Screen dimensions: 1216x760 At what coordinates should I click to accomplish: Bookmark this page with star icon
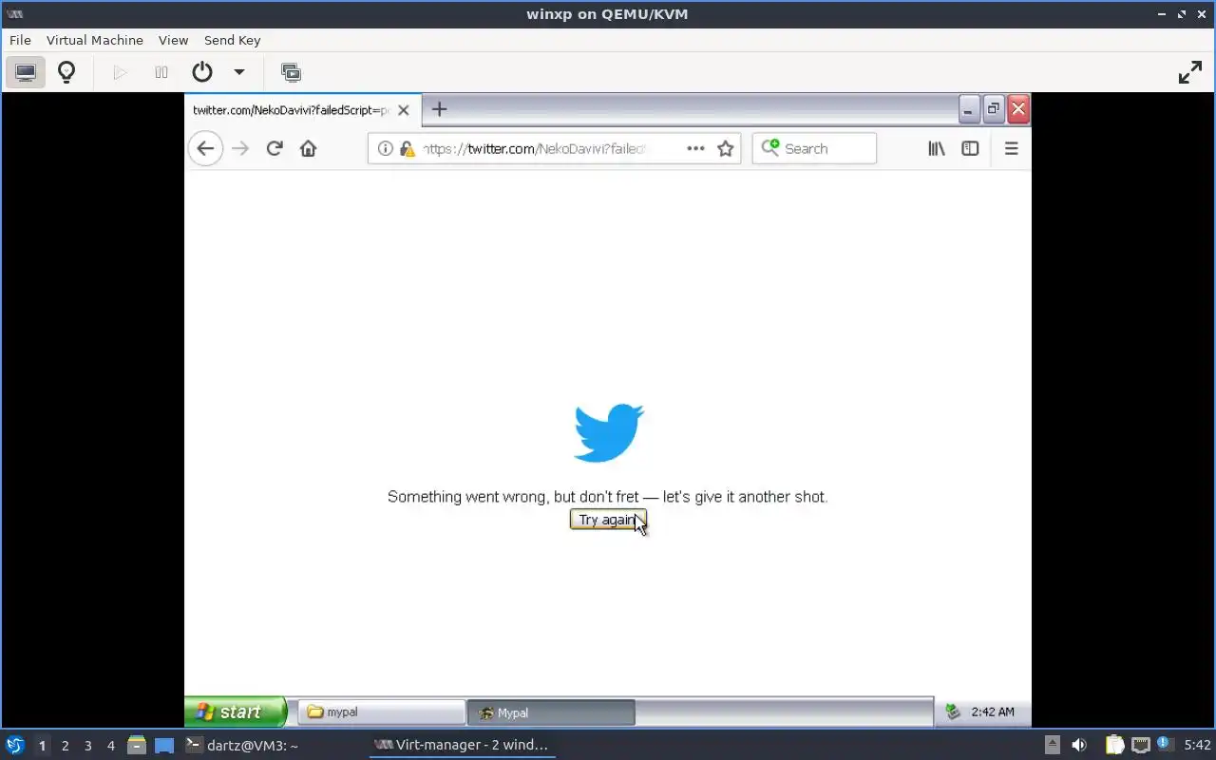click(726, 148)
